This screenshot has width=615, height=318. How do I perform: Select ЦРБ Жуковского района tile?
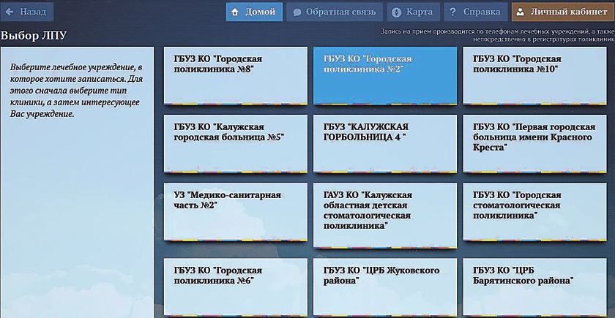(384, 287)
